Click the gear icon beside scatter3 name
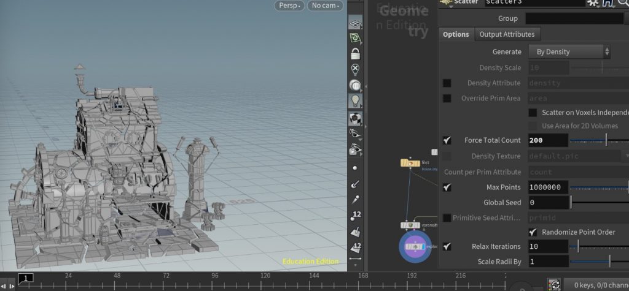 [x=592, y=2]
